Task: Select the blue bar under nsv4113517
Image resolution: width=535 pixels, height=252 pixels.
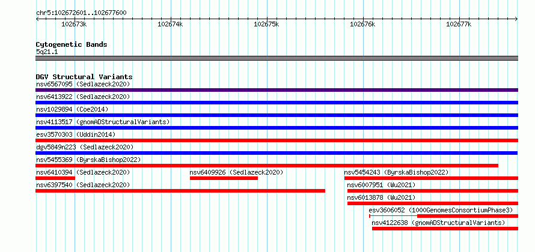Action: pyautogui.click(x=277, y=128)
